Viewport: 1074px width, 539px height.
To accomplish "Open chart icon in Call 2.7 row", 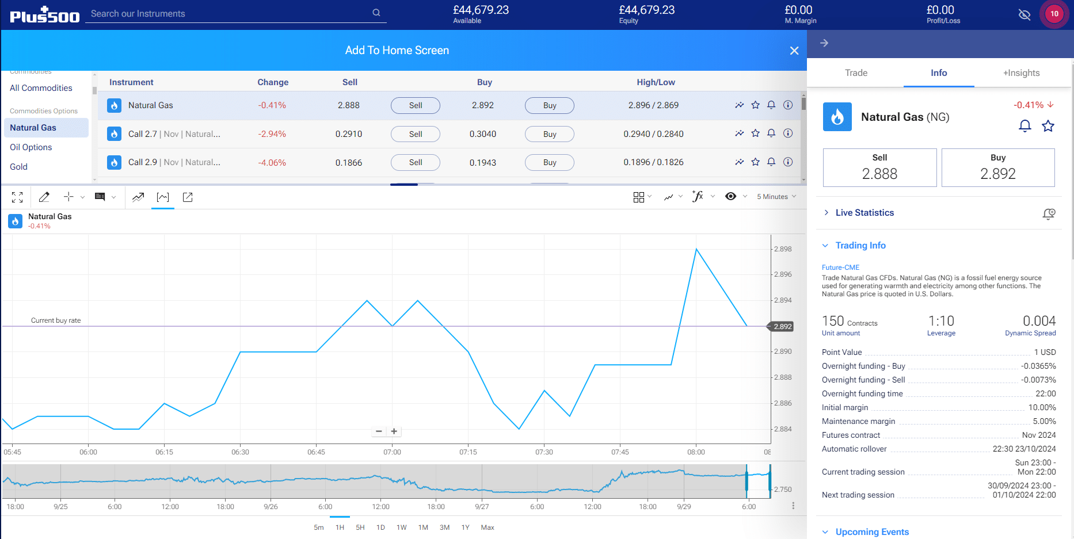I will (740, 133).
